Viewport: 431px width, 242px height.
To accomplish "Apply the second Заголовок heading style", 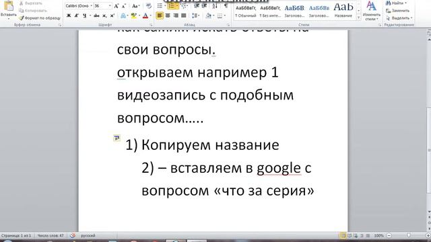I will click(319, 11).
